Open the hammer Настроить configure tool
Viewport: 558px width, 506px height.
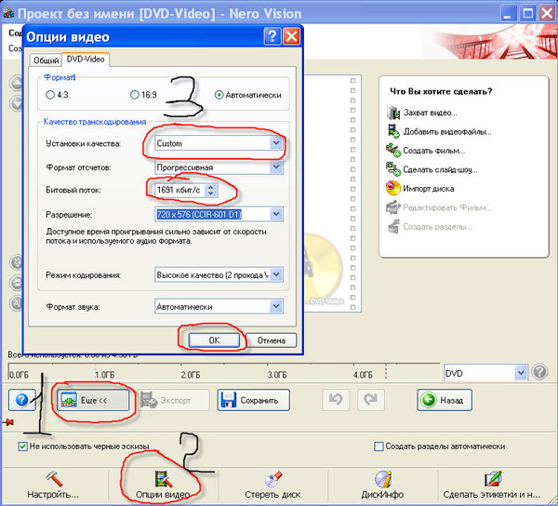(x=53, y=486)
